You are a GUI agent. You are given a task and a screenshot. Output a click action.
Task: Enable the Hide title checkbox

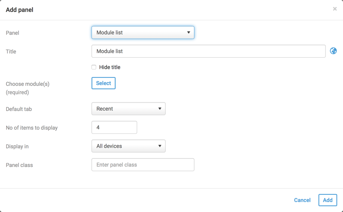[x=94, y=67]
